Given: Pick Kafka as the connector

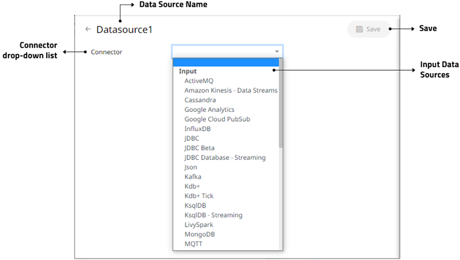Looking at the screenshot, I should 192,177.
